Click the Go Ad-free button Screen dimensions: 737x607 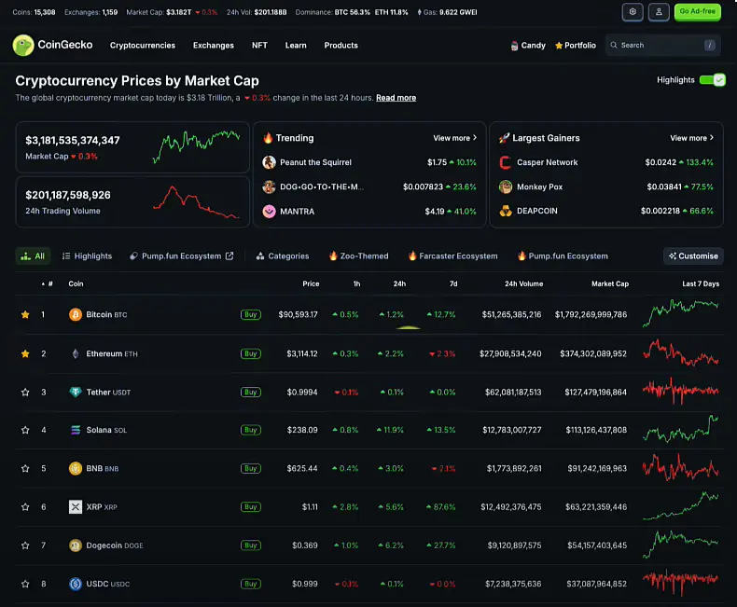698,12
